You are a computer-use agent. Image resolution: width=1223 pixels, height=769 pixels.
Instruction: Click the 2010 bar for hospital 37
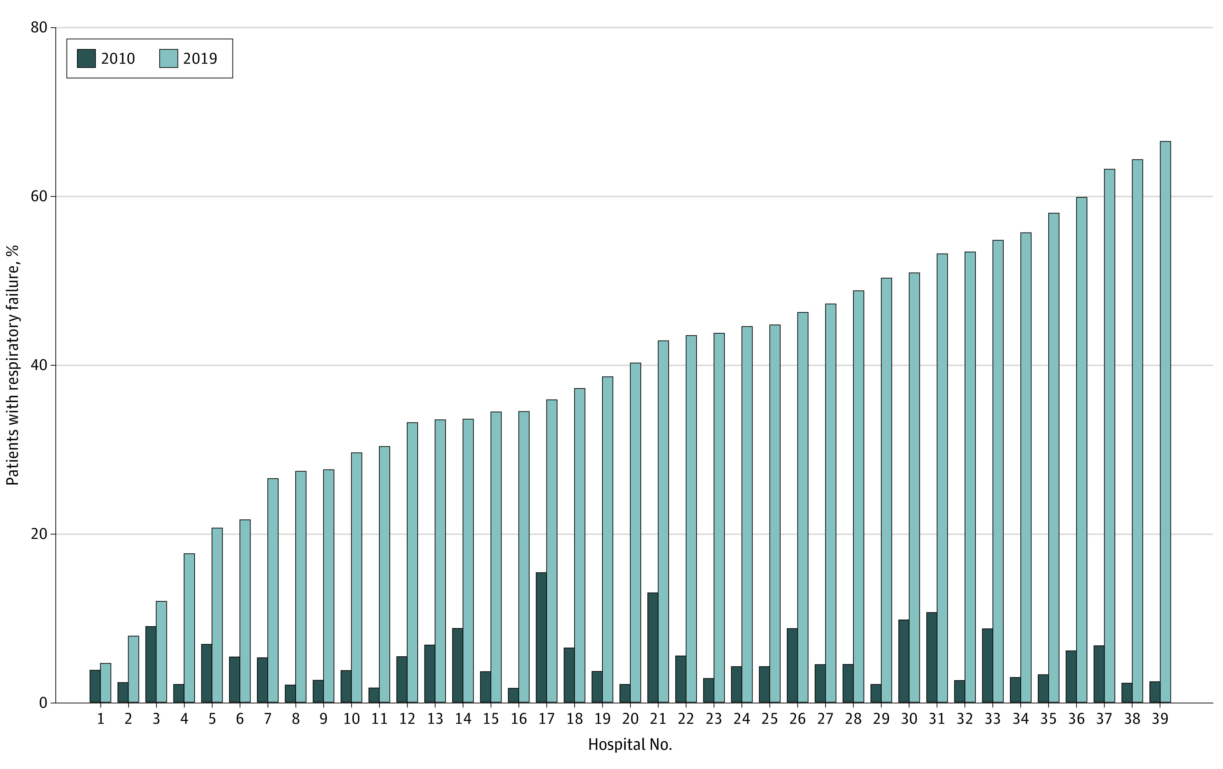[1099, 674]
